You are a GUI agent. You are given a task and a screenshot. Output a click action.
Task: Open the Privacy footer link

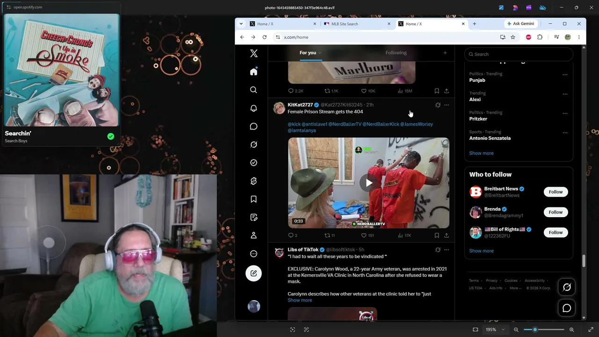pyautogui.click(x=491, y=281)
